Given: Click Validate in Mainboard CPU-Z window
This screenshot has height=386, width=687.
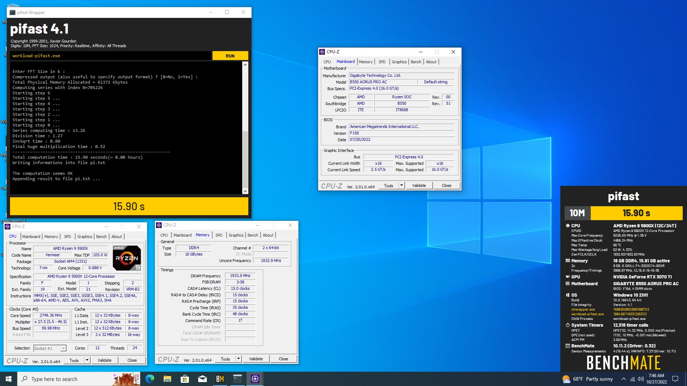Looking at the screenshot, I should tap(419, 185).
